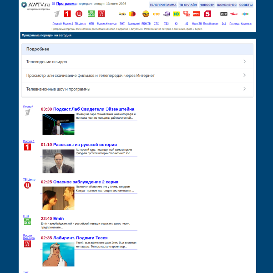273x273 pixels.
Task: Expand the Телевизионные шоу и программы chevron
Action: (244, 89)
